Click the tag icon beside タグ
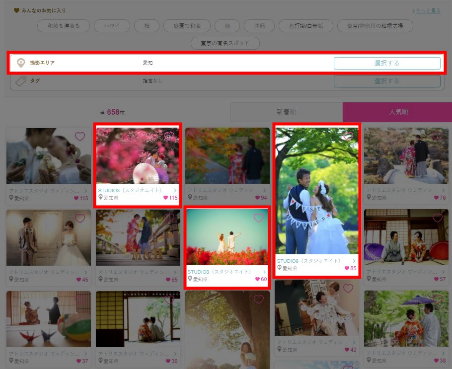 pos(21,81)
